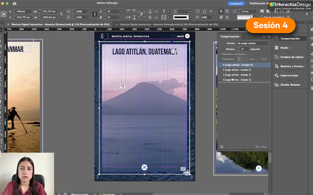Open the Diseño flotante panel

point(290,85)
